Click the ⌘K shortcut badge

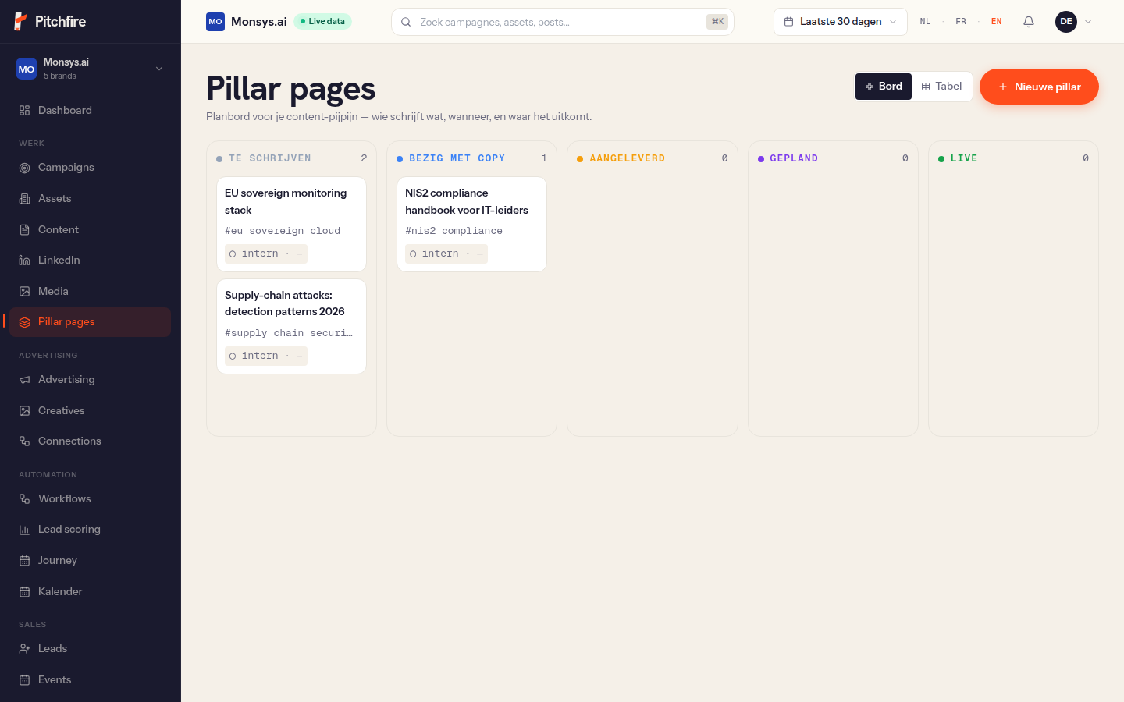click(717, 22)
